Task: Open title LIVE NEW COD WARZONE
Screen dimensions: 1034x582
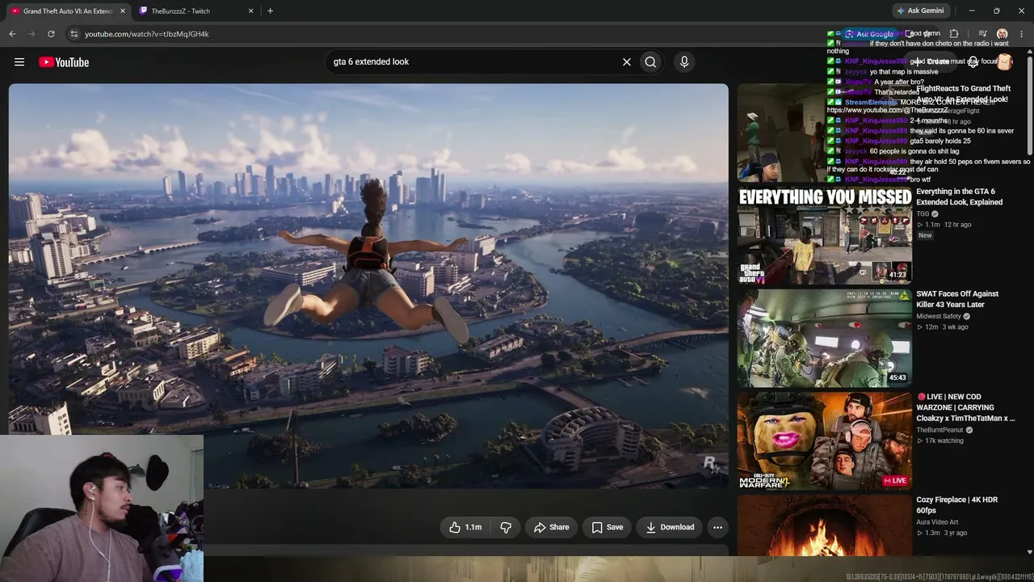Action: tap(965, 407)
